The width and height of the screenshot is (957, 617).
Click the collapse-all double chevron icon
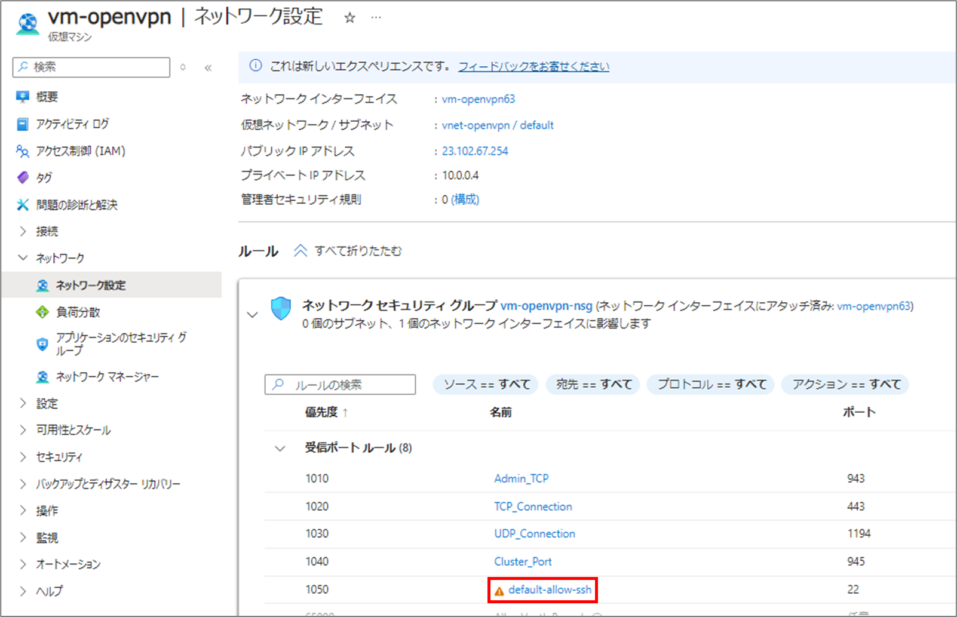[x=300, y=251]
